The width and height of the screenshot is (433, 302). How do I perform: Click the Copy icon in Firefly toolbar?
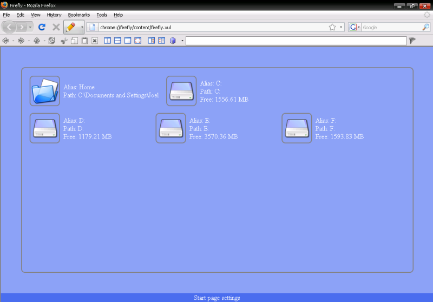pyautogui.click(x=74, y=41)
